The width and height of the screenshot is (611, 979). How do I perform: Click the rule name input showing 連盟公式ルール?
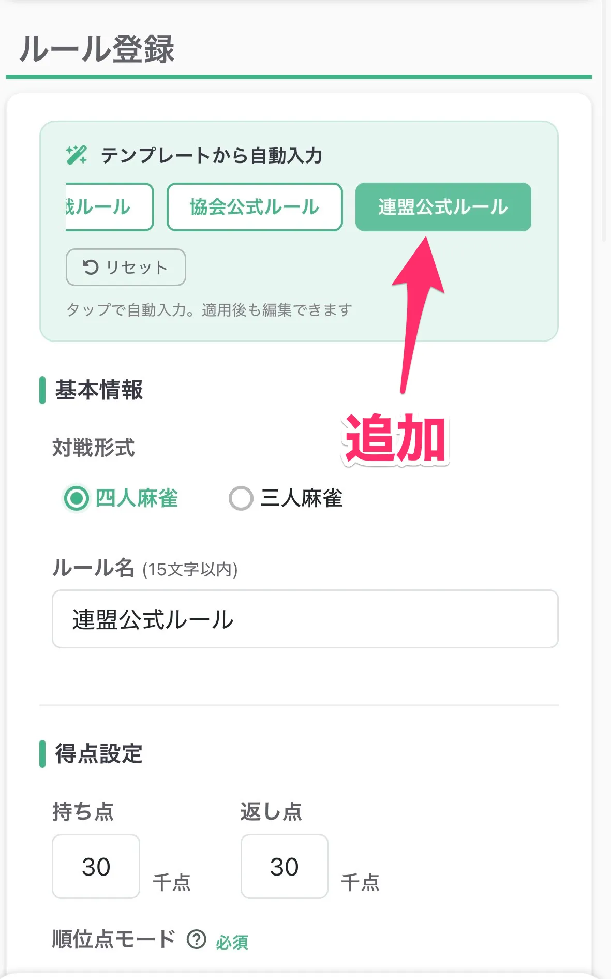point(305,619)
